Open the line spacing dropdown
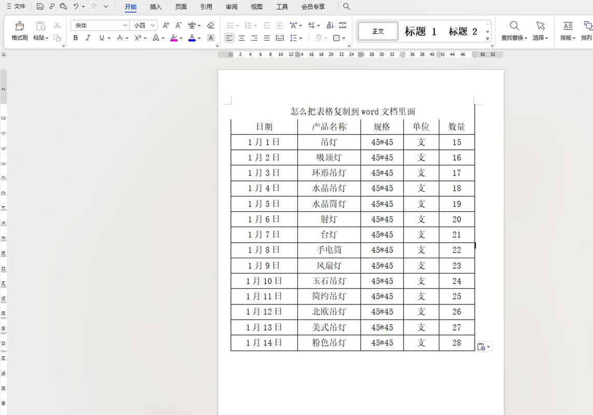The width and height of the screenshot is (593, 415). click(301, 38)
